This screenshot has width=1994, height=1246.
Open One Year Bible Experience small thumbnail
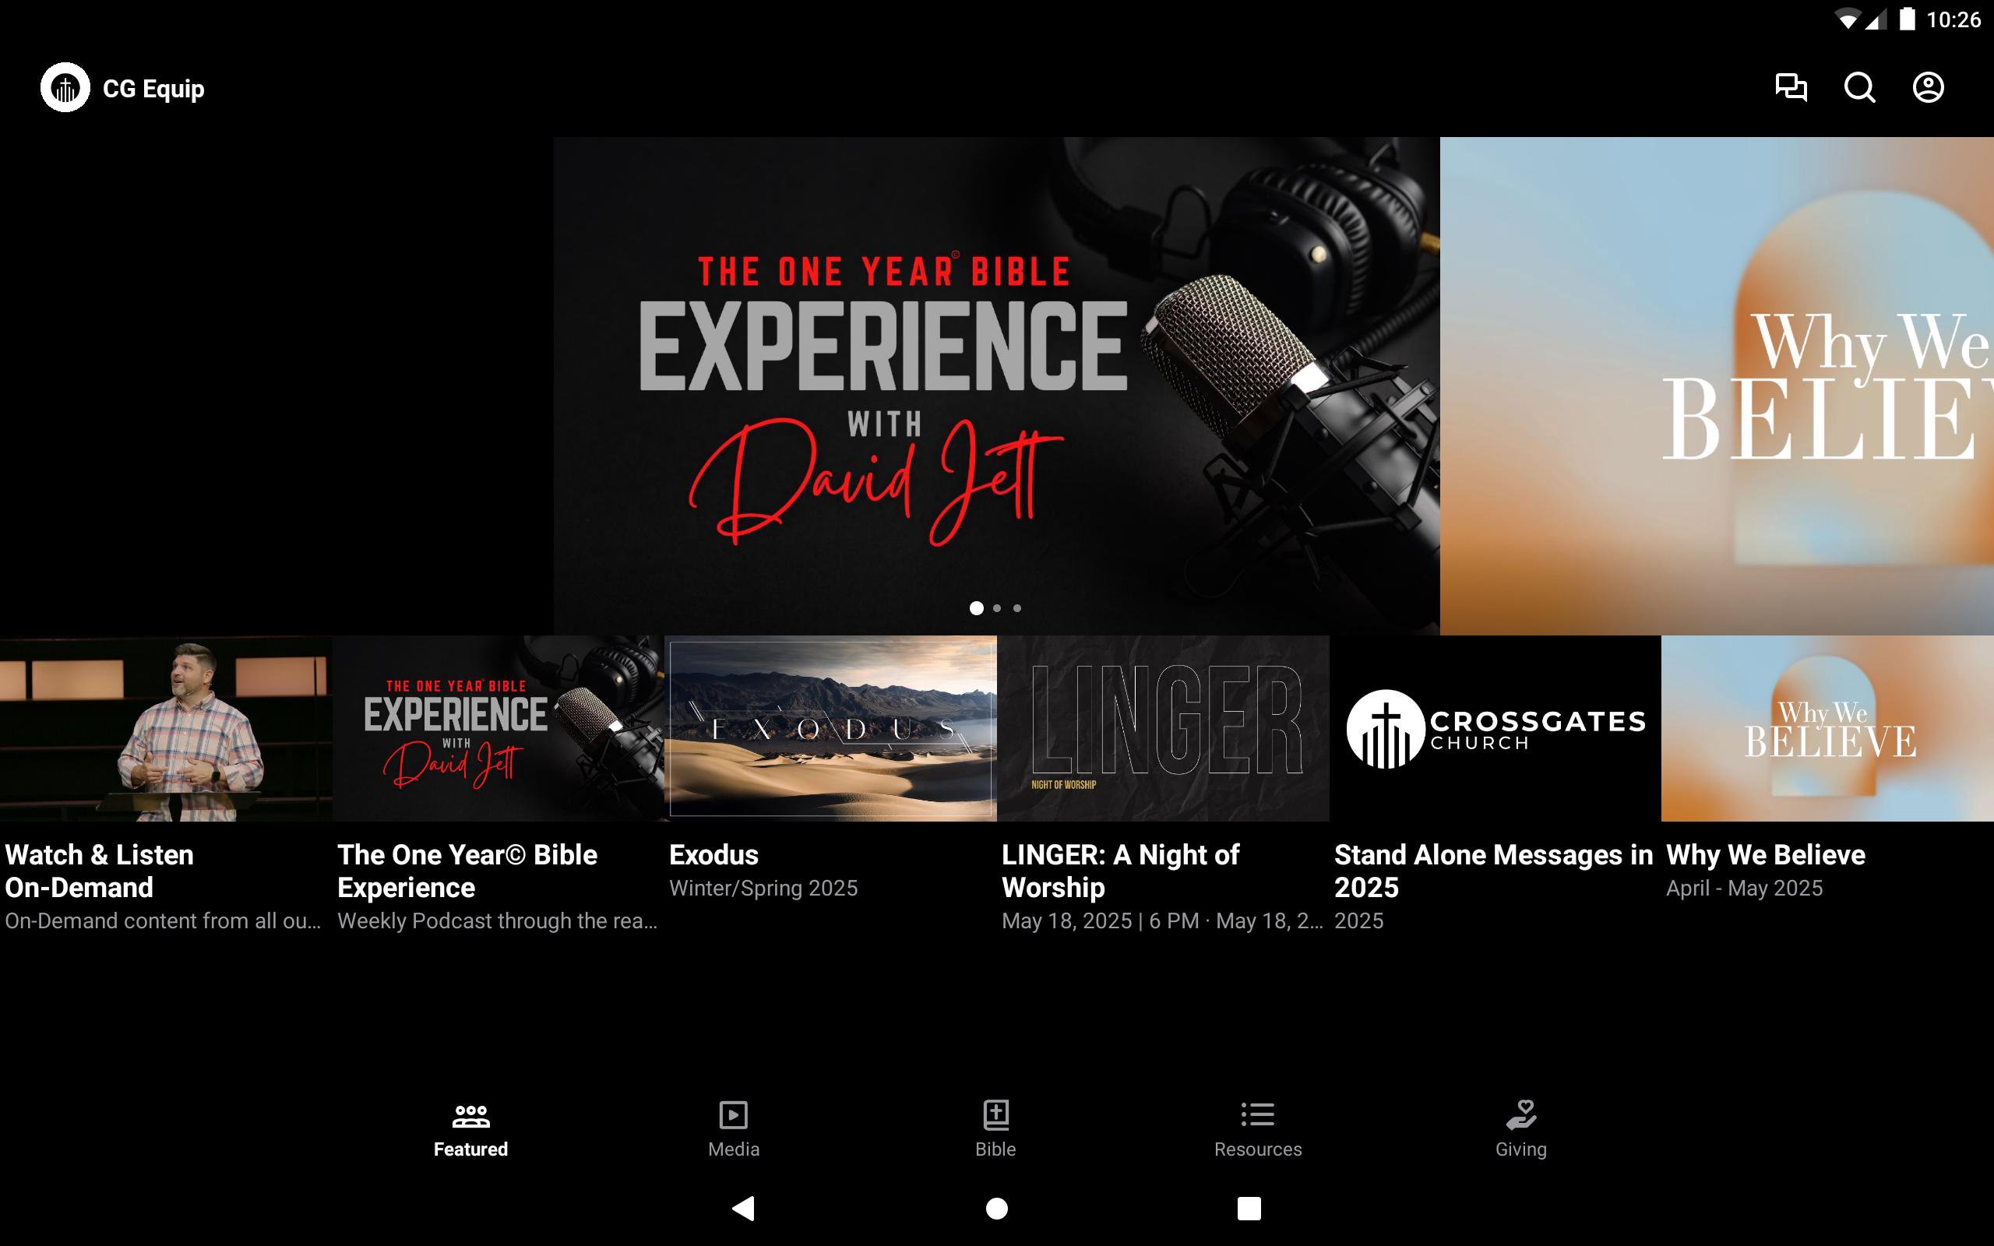tap(498, 727)
